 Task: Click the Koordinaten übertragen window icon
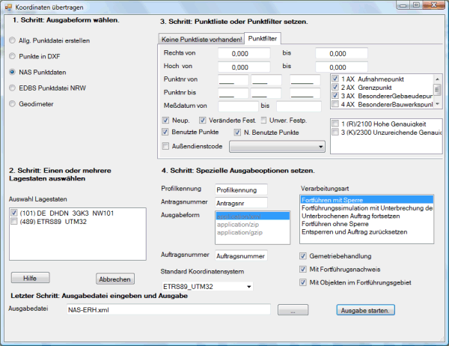8,7
